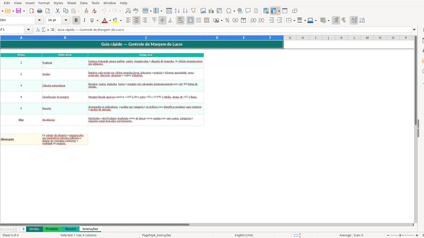The image size is (424, 238).
Task: Open the Conditional Formatting dropdown arrow
Action: [329, 20]
